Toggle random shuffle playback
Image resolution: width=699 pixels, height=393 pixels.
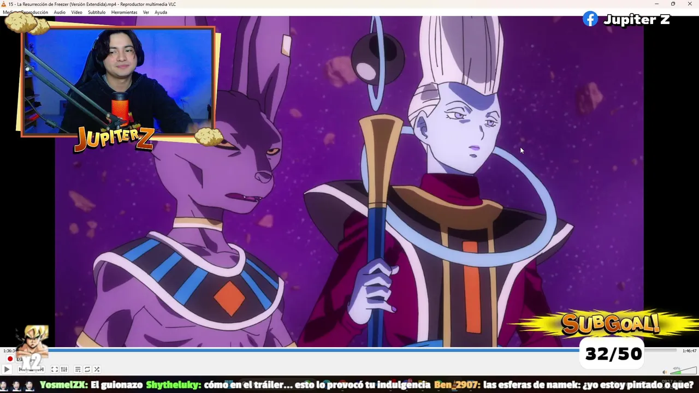pyautogui.click(x=97, y=370)
